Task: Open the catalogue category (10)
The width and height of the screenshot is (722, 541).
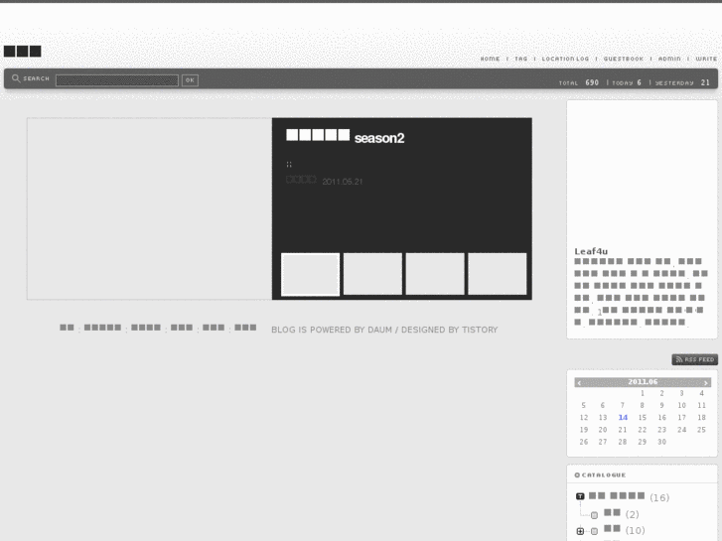Action: (x=624, y=530)
